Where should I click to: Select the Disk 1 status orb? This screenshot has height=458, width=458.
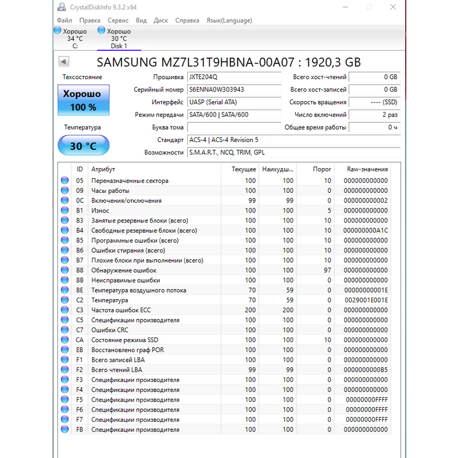101,30
